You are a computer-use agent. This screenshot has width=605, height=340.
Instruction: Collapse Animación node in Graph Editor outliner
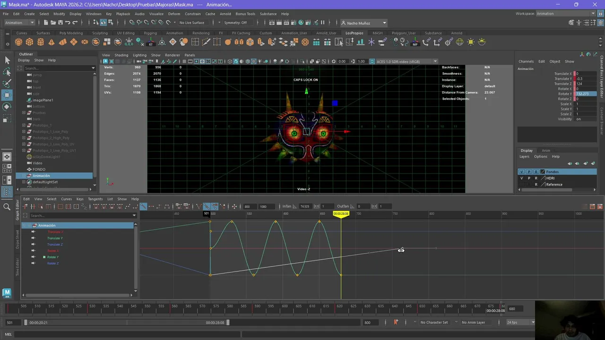29,225
